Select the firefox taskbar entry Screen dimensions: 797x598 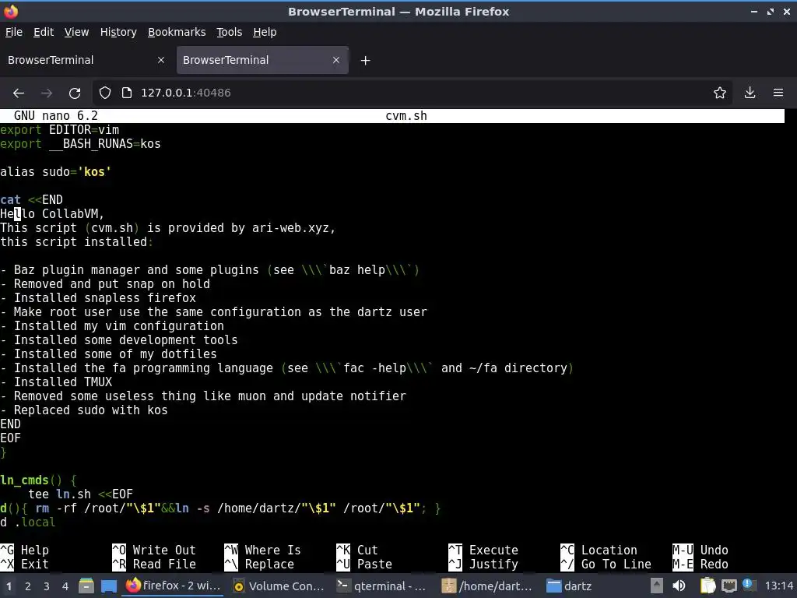click(174, 586)
